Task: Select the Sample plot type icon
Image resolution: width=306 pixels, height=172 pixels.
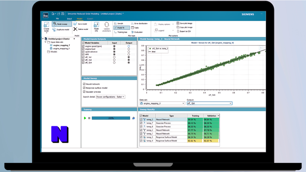Action: click(x=116, y=23)
